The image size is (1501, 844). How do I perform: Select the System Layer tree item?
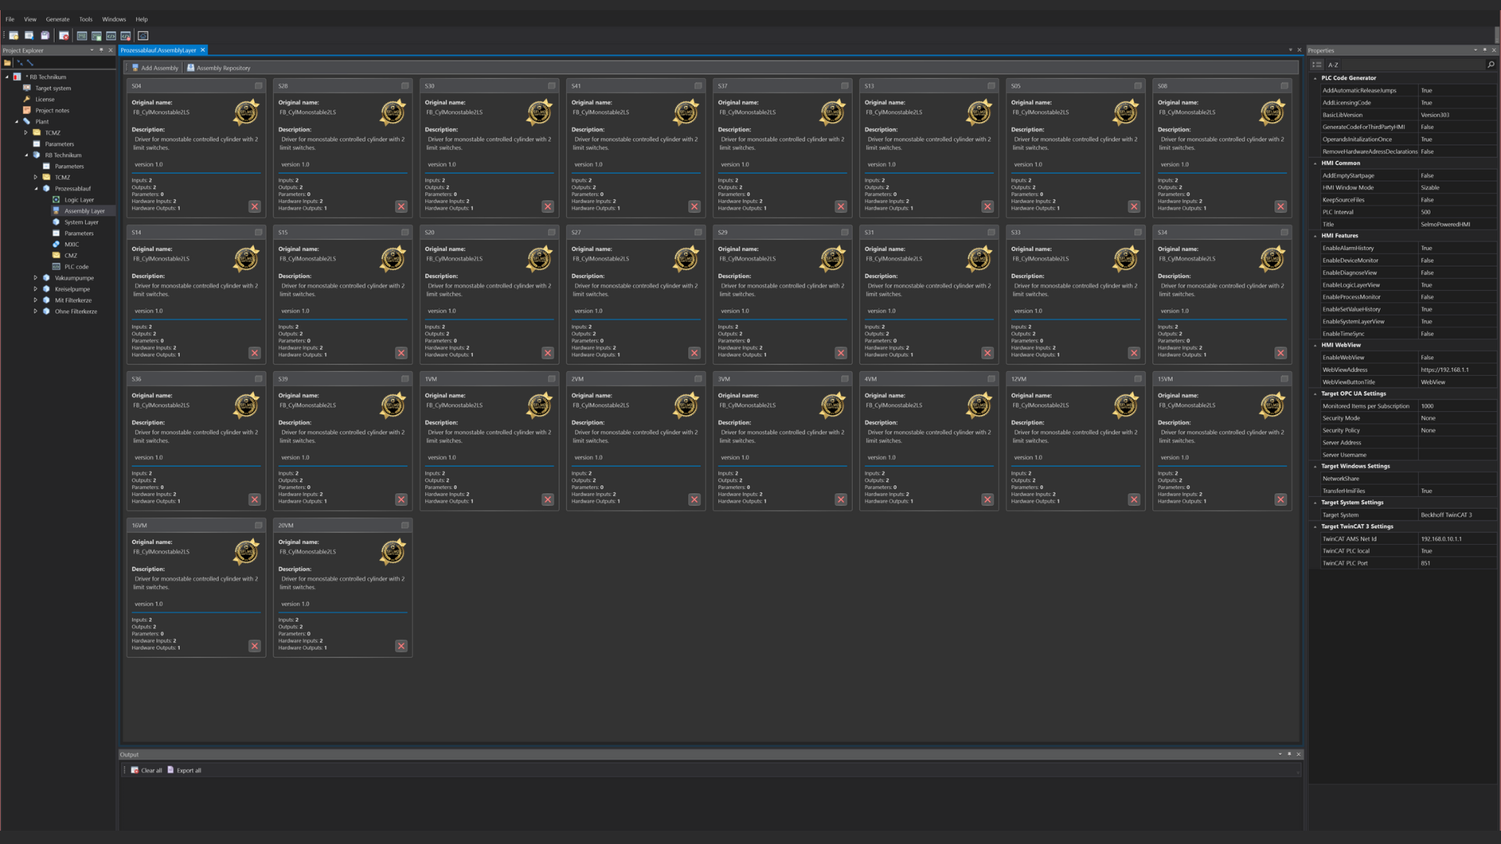pos(81,222)
